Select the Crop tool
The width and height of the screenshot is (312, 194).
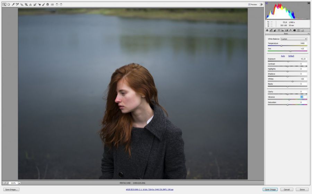26,4
